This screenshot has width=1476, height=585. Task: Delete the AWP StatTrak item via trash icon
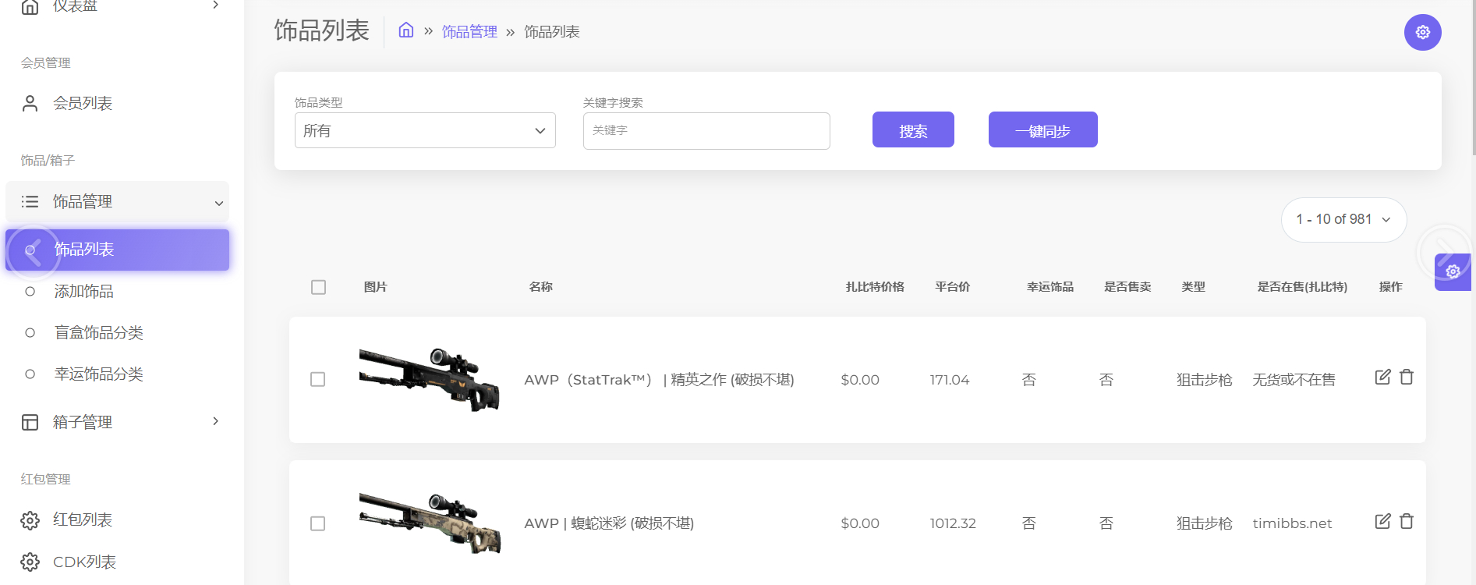tap(1407, 378)
